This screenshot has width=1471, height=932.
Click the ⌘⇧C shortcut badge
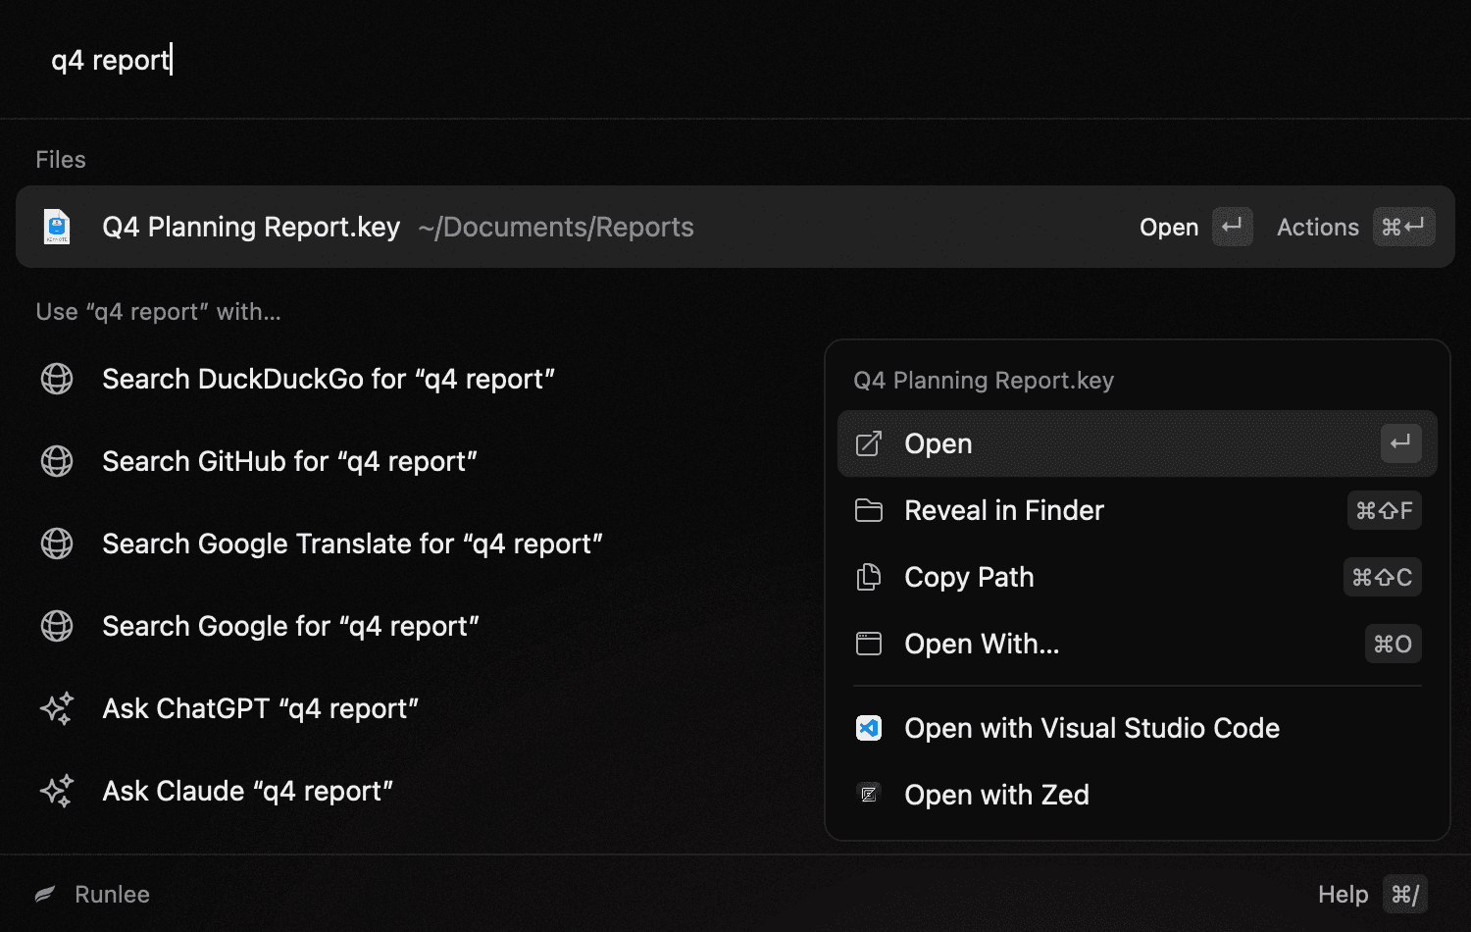(1382, 577)
